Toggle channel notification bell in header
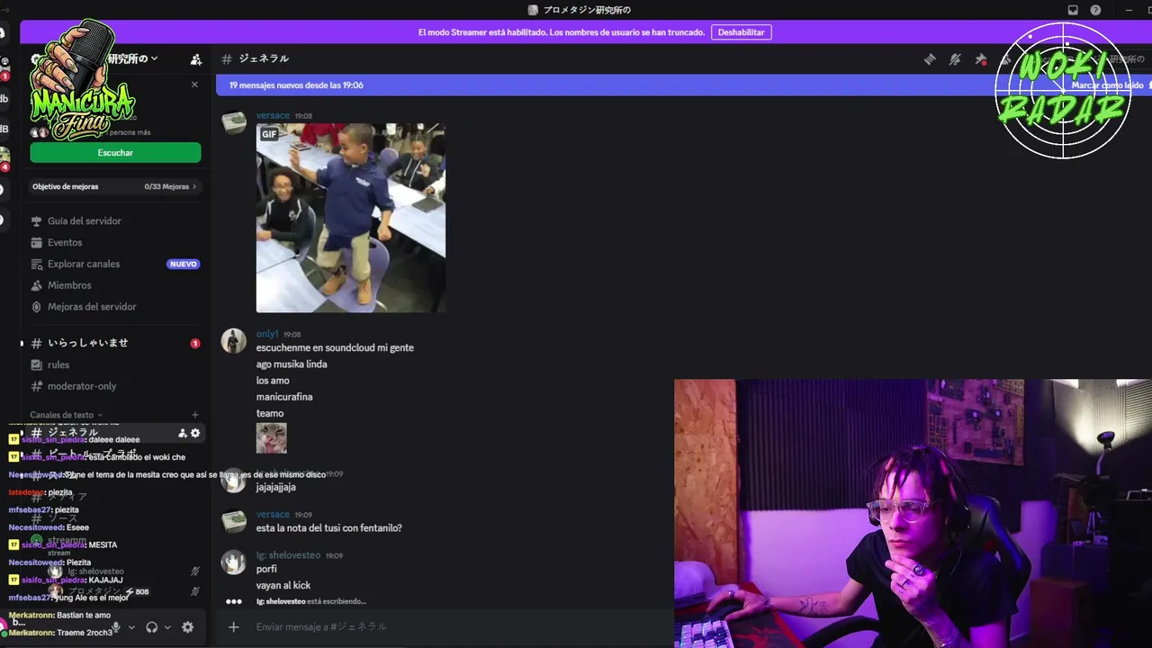This screenshot has height=648, width=1152. pos(955,59)
